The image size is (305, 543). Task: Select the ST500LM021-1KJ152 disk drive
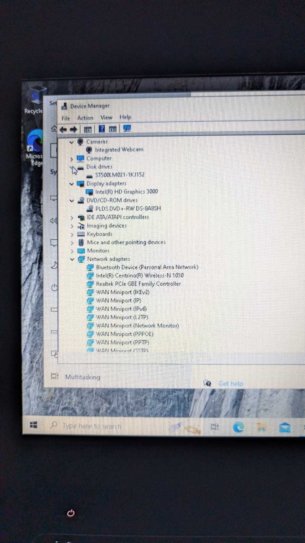point(120,175)
